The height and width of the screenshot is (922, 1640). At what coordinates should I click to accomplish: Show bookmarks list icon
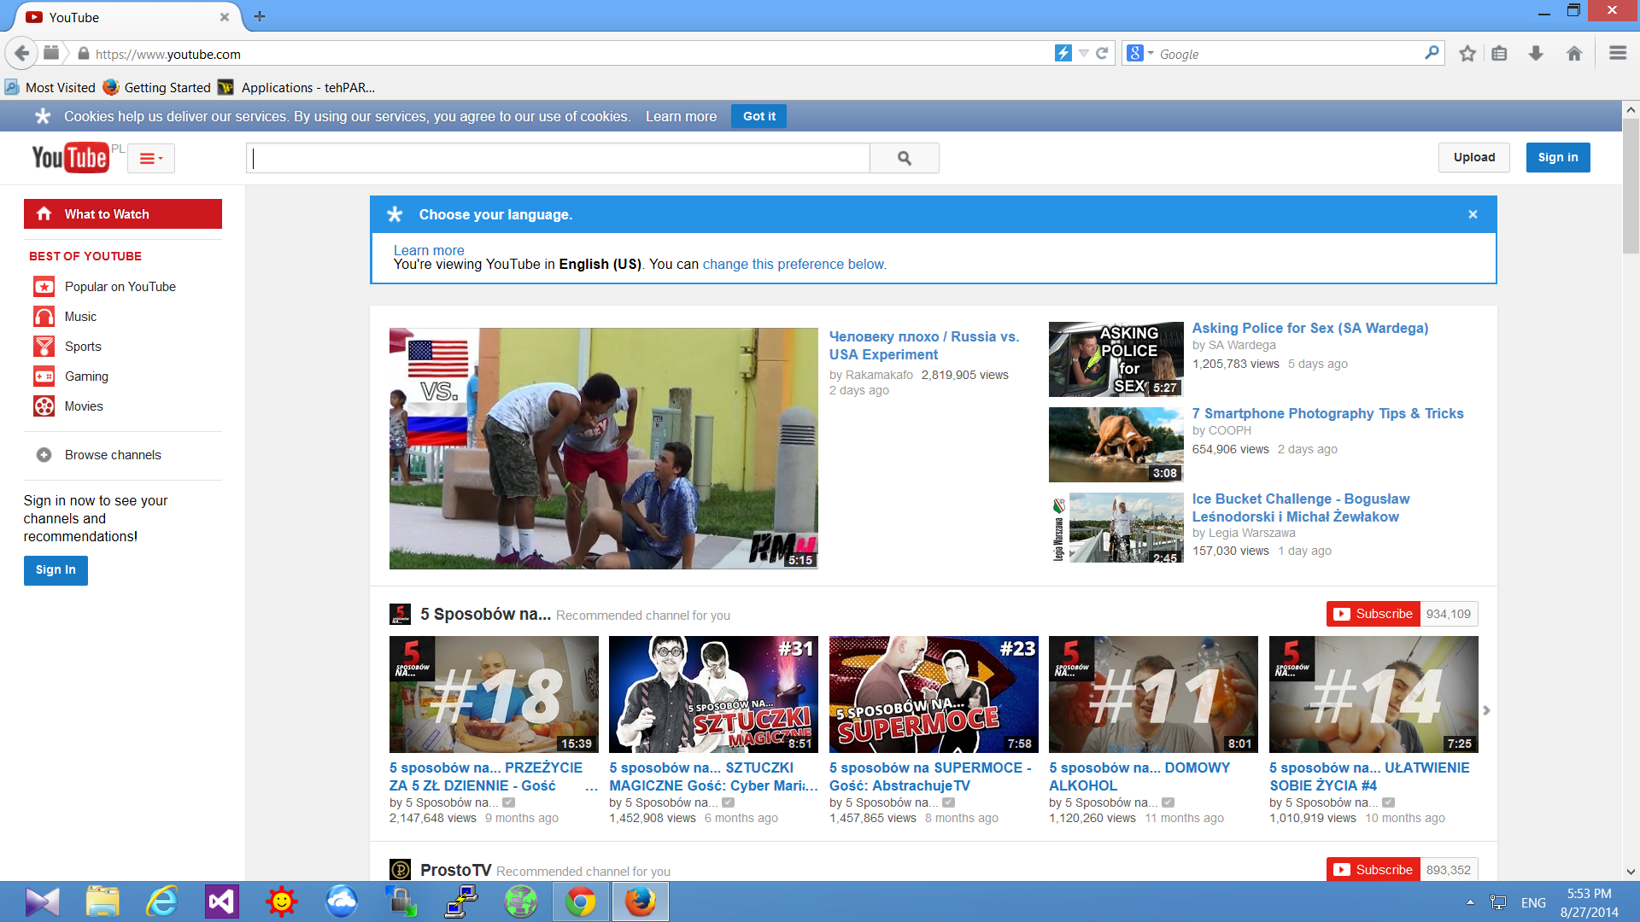click(x=1499, y=54)
